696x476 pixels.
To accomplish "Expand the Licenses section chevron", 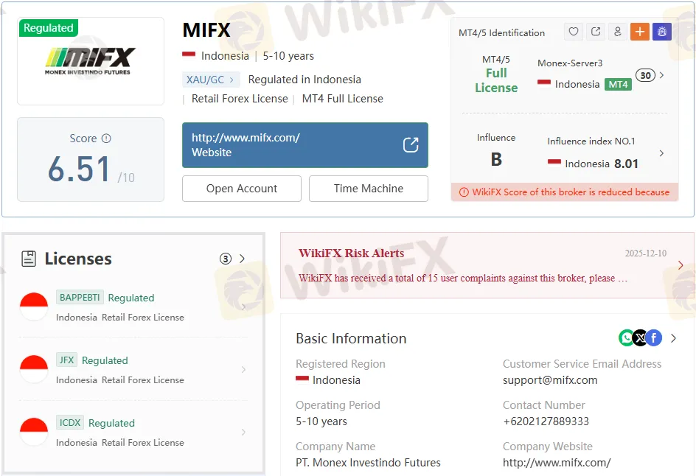I will click(242, 259).
